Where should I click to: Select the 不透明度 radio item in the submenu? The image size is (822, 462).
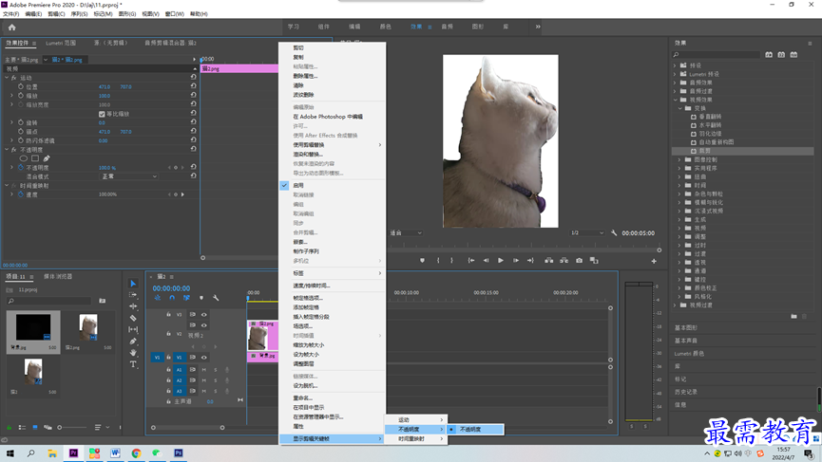pyautogui.click(x=476, y=429)
